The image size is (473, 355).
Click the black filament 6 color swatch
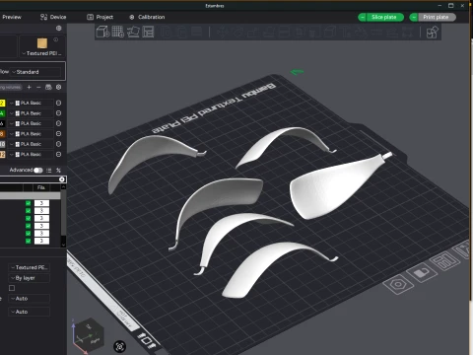pyautogui.click(x=2, y=123)
